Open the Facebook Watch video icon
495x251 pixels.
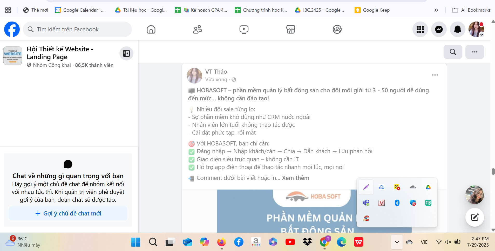[x=244, y=29]
